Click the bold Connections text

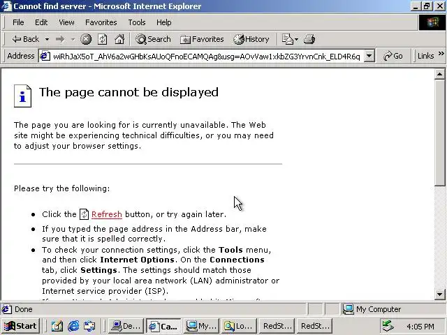point(237,260)
